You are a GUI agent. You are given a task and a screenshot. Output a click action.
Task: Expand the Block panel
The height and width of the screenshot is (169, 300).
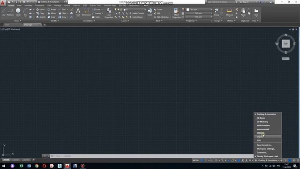pyautogui.click(x=159, y=21)
